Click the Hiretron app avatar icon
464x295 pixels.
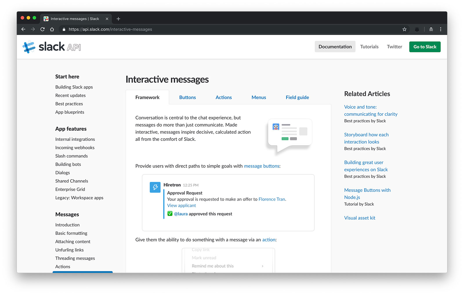155,187
